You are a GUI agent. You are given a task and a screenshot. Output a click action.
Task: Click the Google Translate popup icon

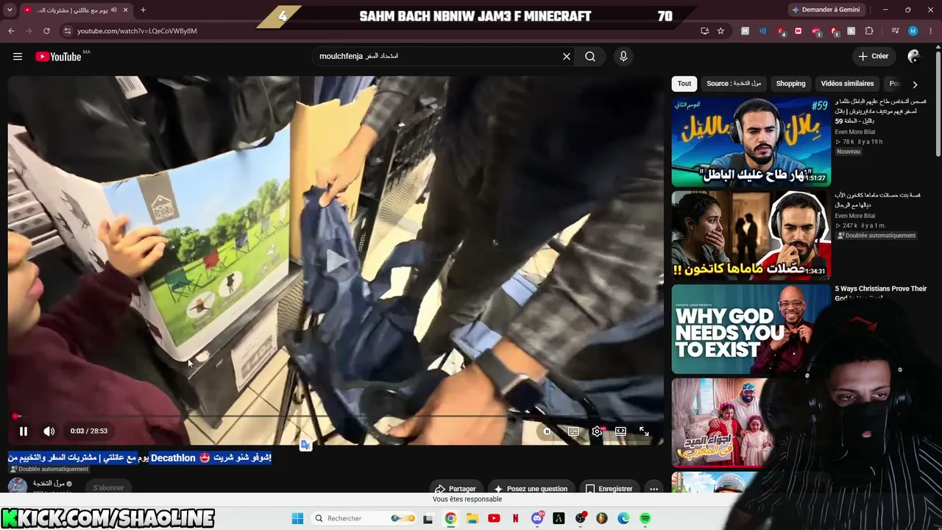click(x=306, y=445)
